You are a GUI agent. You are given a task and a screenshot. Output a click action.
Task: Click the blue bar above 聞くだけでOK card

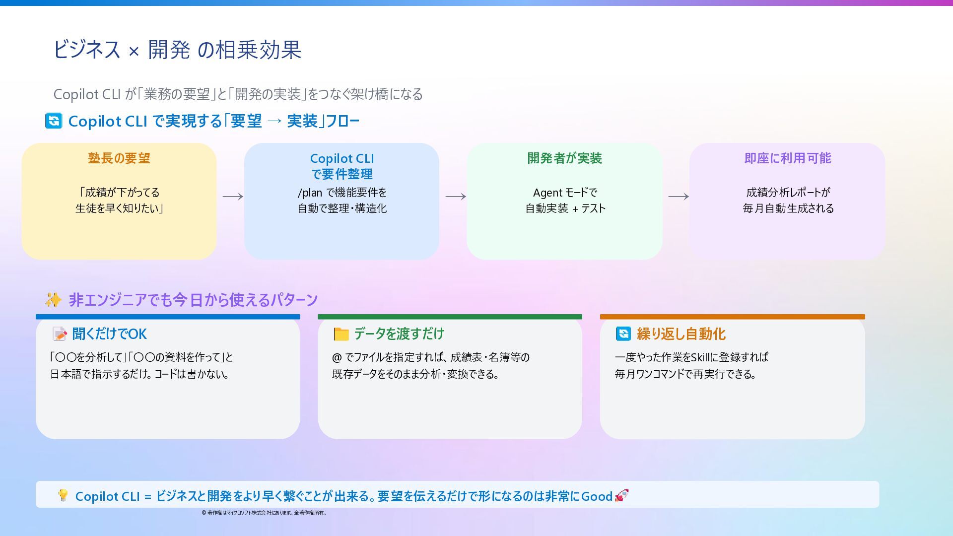(x=168, y=317)
